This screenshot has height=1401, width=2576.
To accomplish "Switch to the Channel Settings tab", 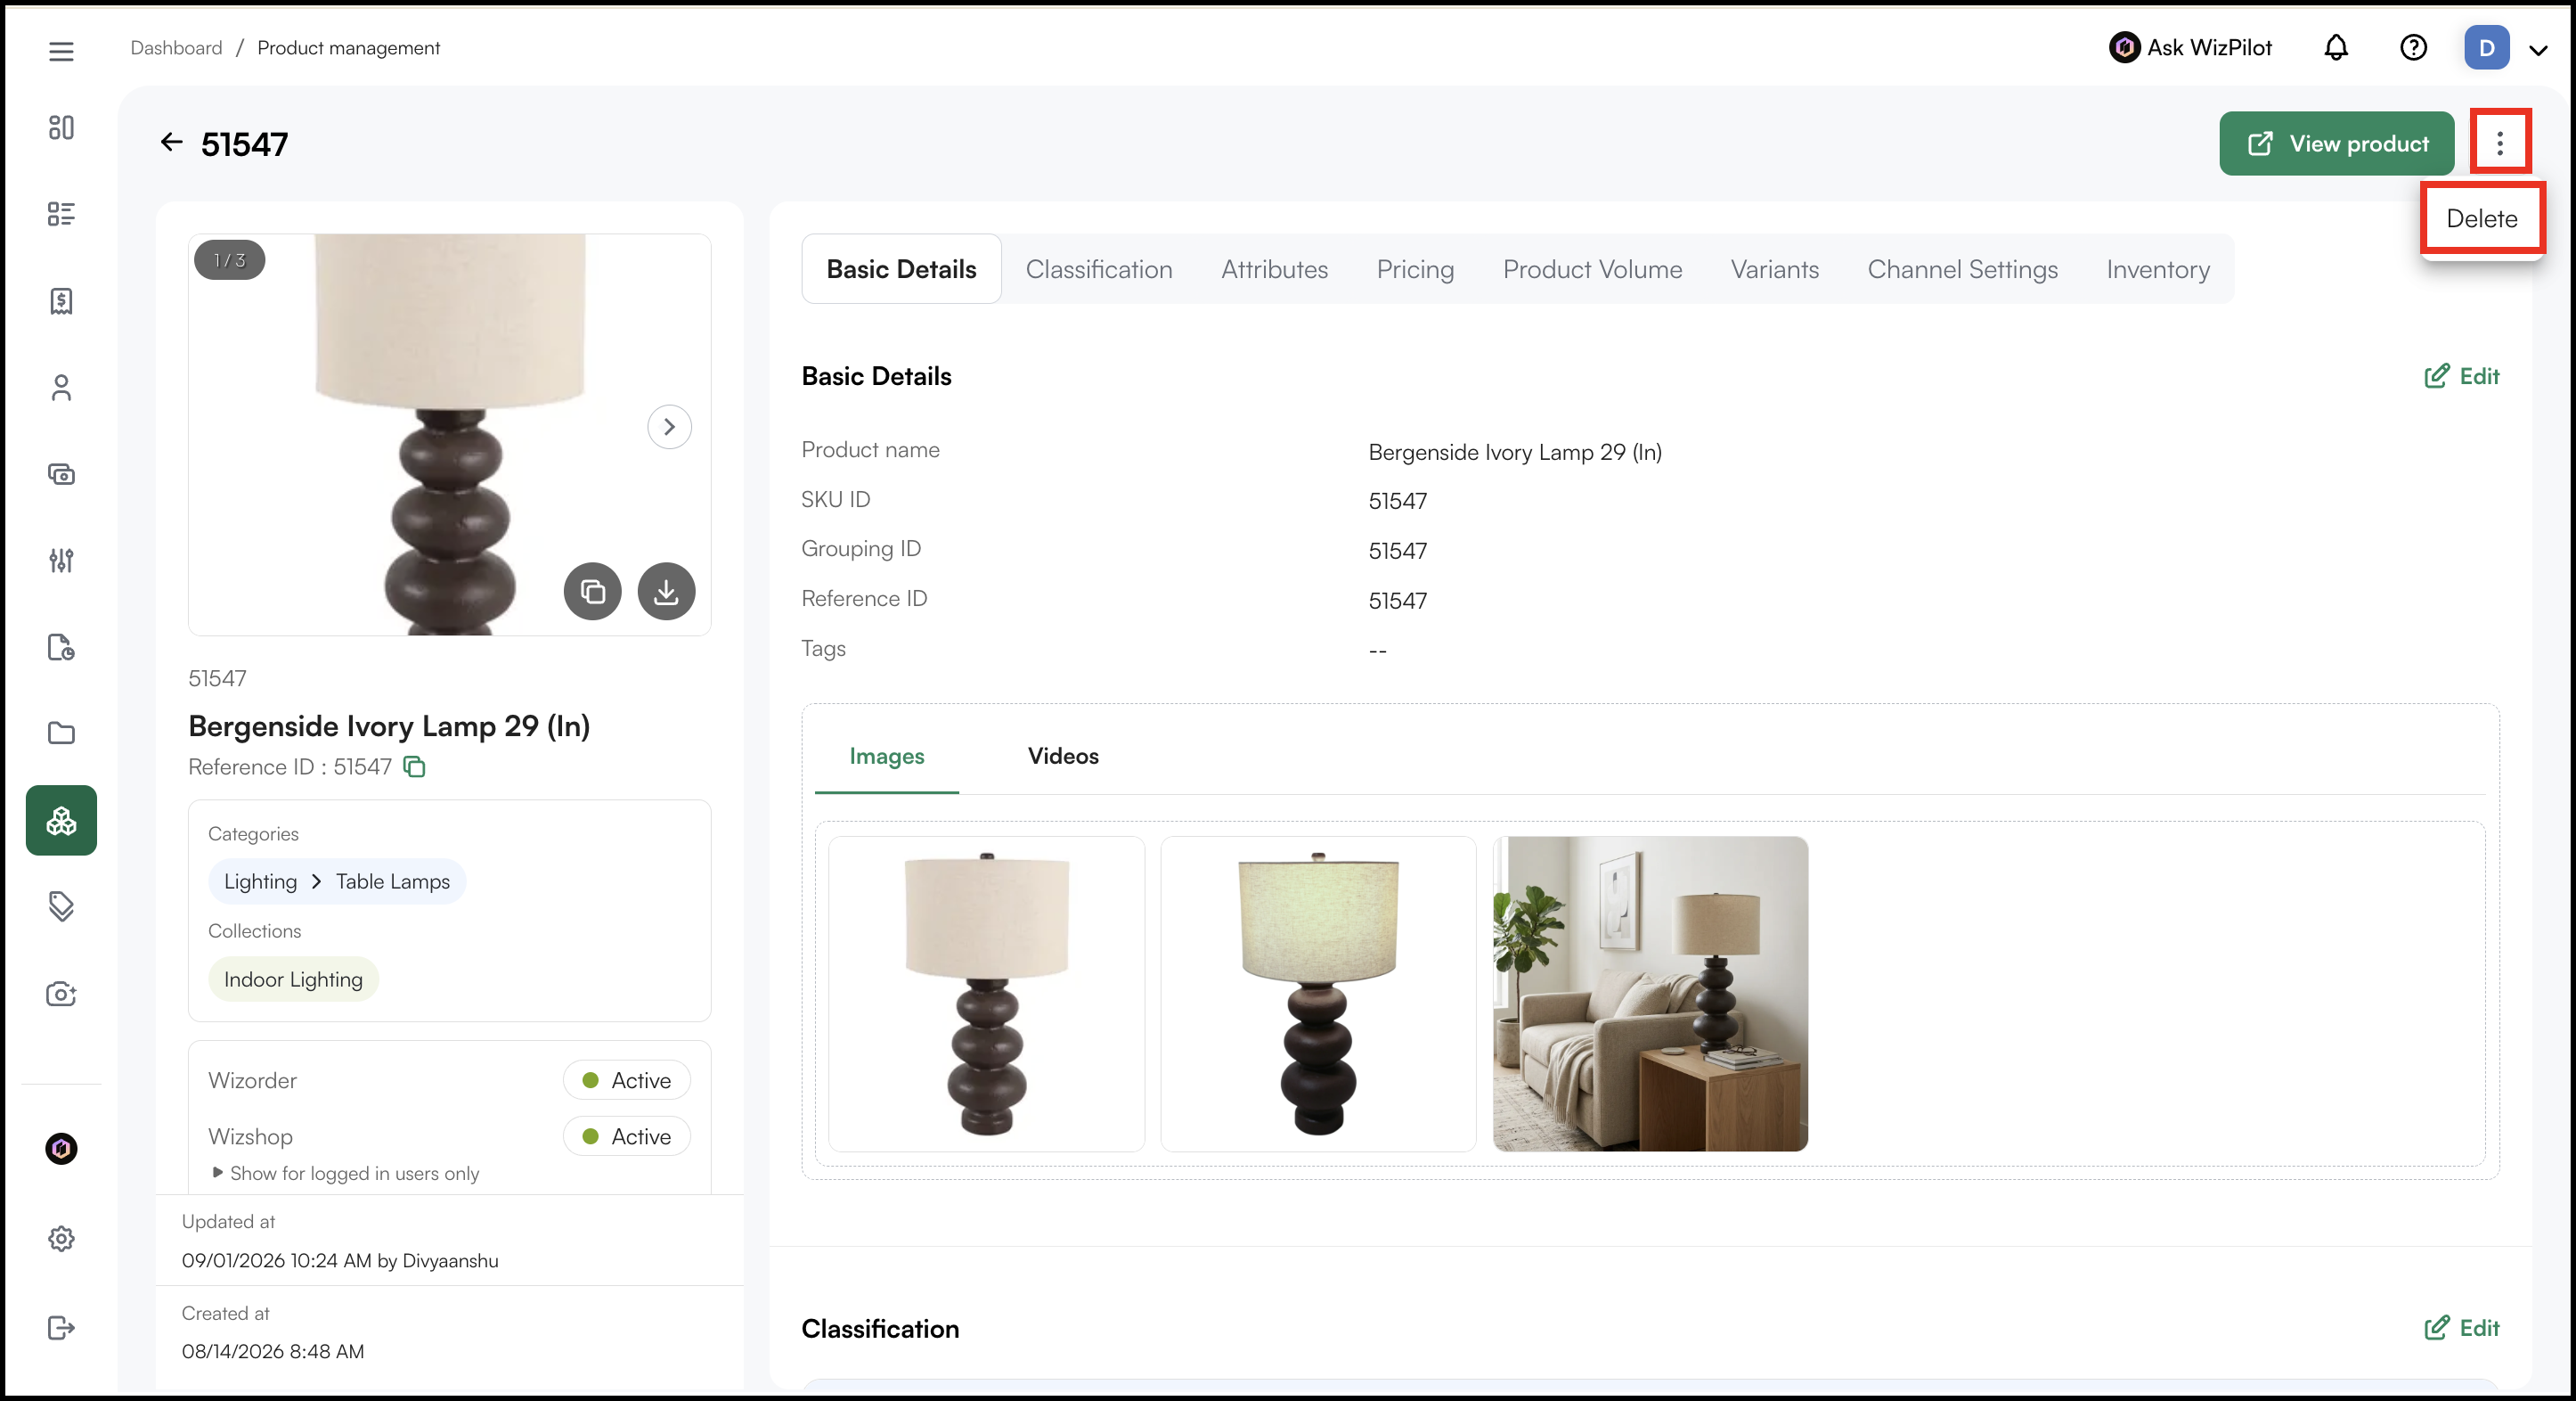I will 1962,269.
